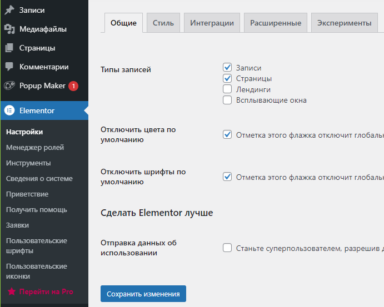The height and width of the screenshot is (307, 384).
Task: Open the Получить помощь link
Action: [x=37, y=210]
